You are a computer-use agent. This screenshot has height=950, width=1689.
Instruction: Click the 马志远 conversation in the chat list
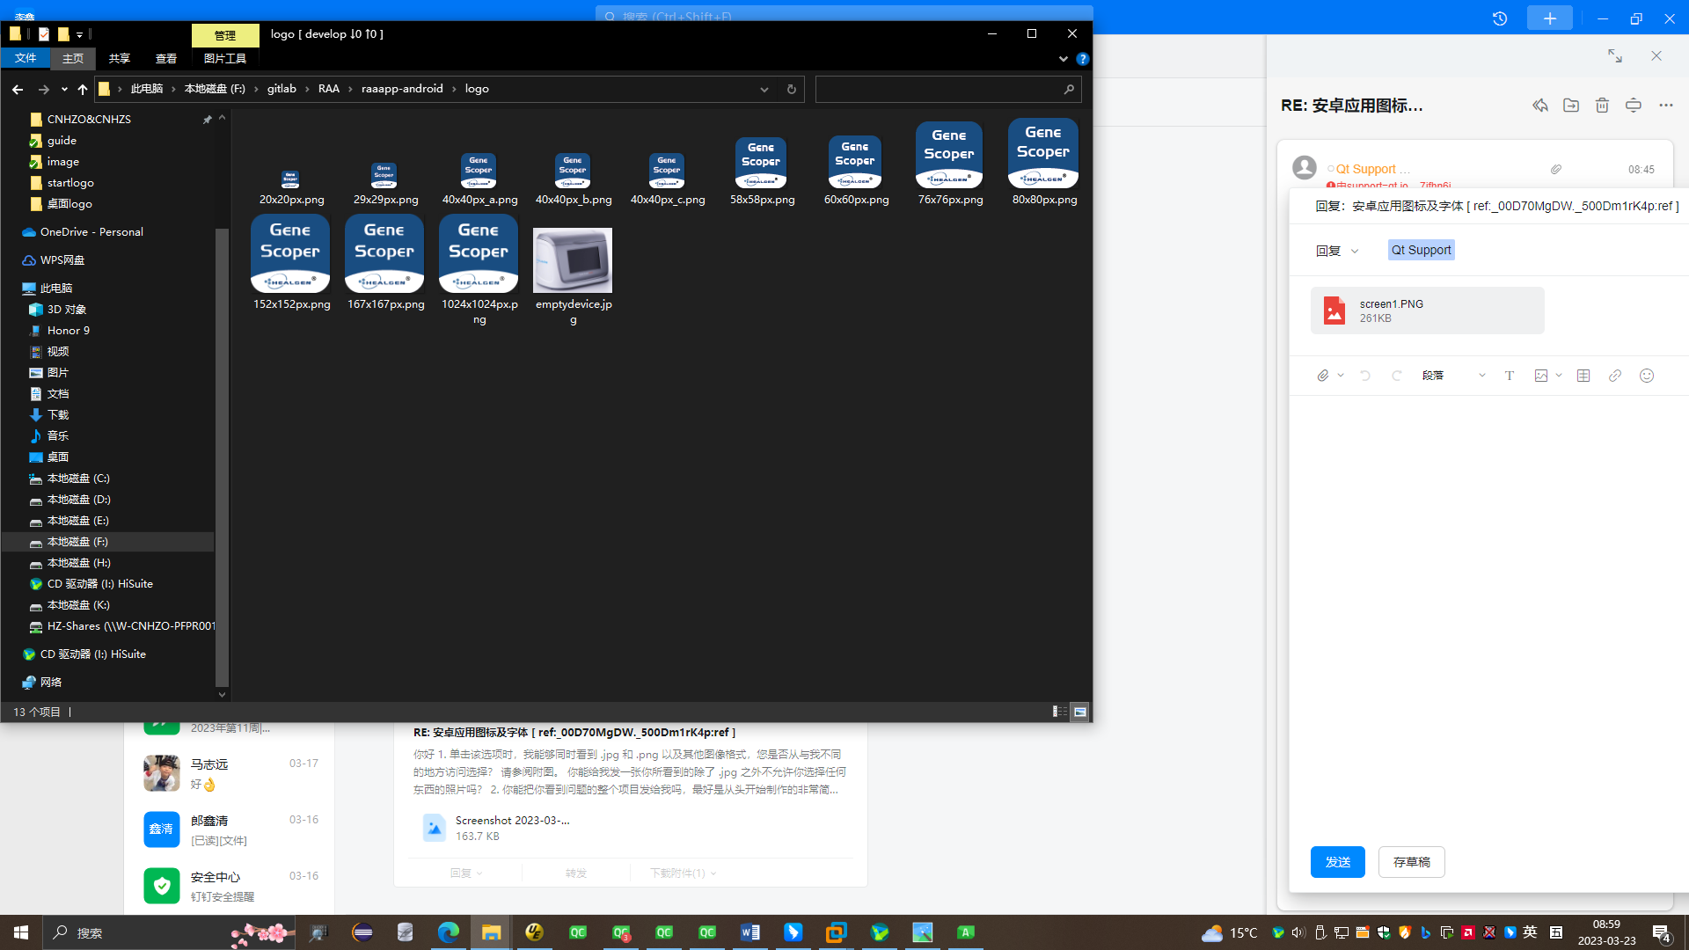(231, 774)
